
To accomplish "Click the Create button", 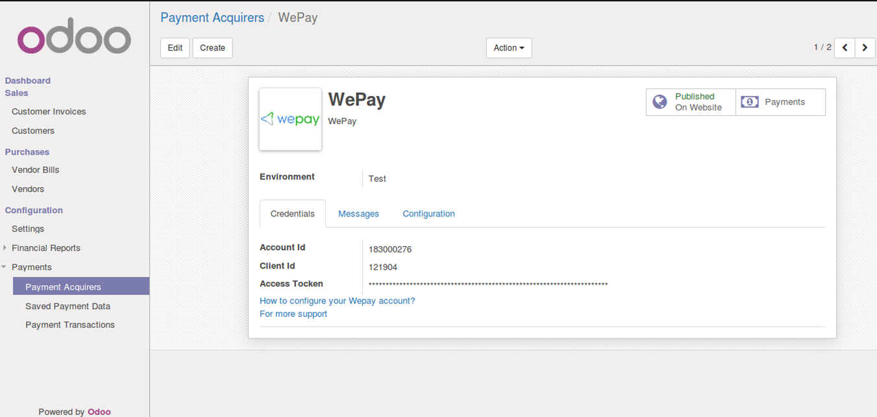I will tap(212, 47).
